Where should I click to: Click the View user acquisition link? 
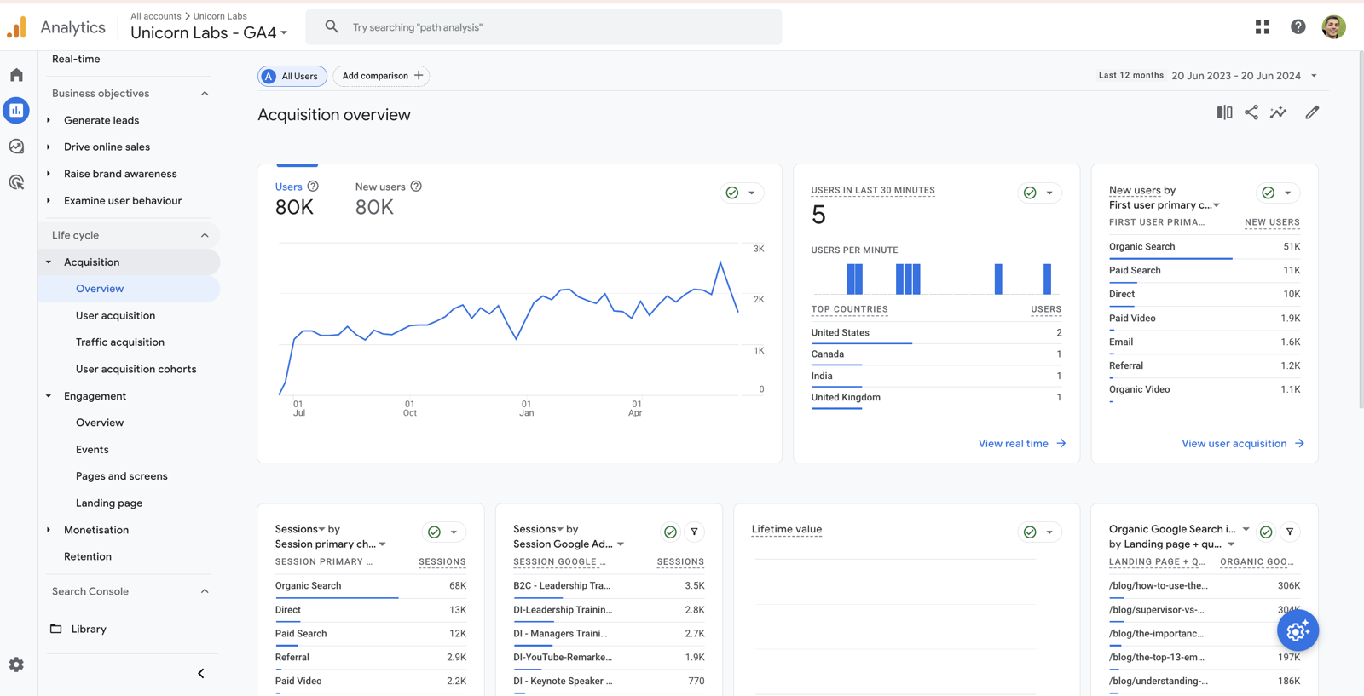(x=1243, y=443)
